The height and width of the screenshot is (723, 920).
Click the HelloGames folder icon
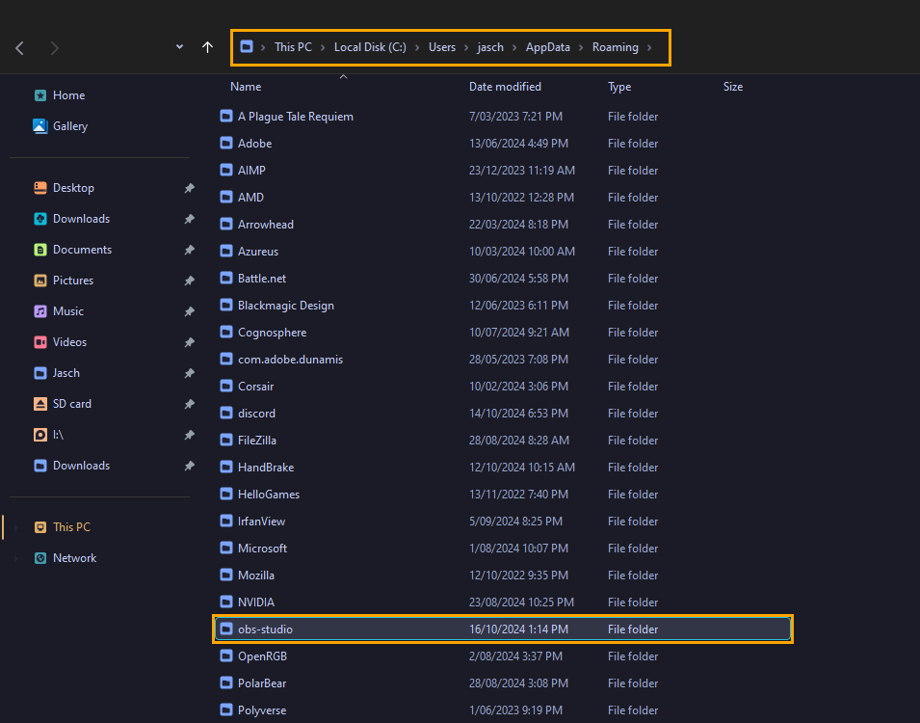226,494
